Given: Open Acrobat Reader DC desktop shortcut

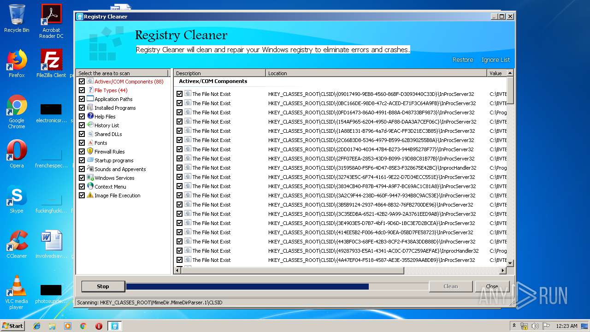Looking at the screenshot, I should pos(51,21).
